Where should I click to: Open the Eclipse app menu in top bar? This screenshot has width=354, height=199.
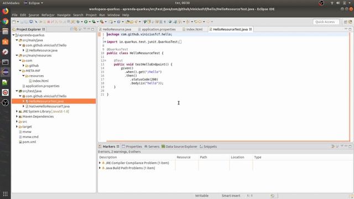[x=33, y=3]
